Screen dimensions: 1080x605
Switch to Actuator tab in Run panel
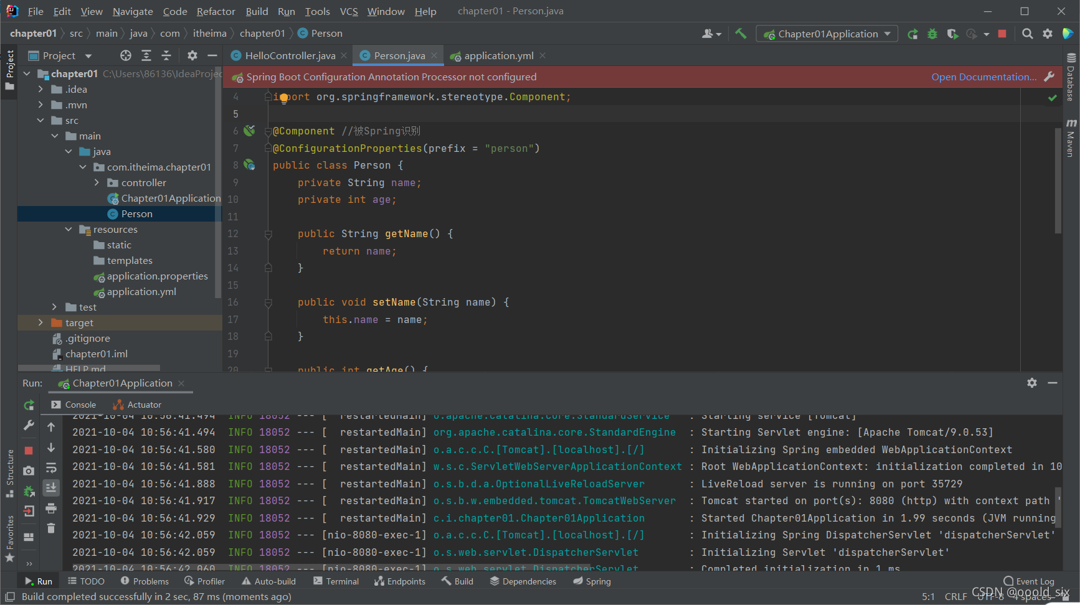coord(138,405)
